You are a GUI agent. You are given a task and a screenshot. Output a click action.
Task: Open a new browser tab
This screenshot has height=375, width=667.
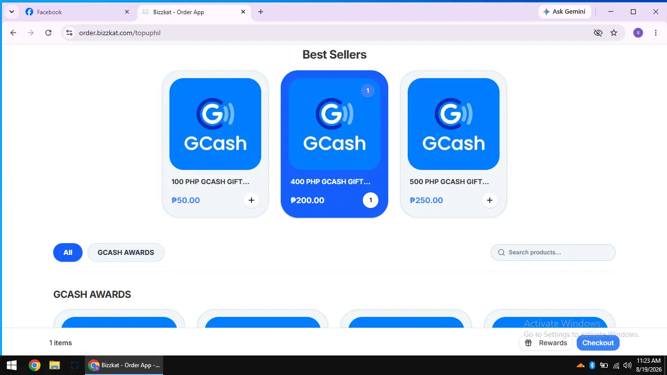(x=261, y=12)
